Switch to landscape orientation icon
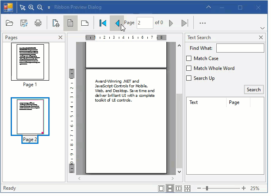This screenshot has width=271, height=196. click(84, 23)
